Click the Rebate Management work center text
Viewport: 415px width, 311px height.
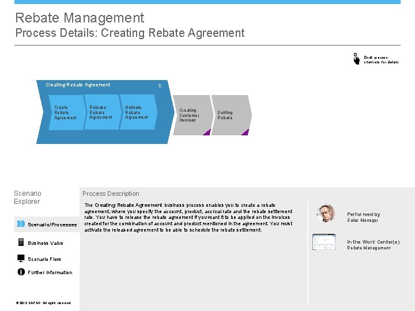tap(369, 248)
